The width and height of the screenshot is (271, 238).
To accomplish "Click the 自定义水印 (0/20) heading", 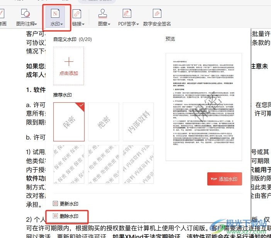I will pyautogui.click(x=73, y=39).
